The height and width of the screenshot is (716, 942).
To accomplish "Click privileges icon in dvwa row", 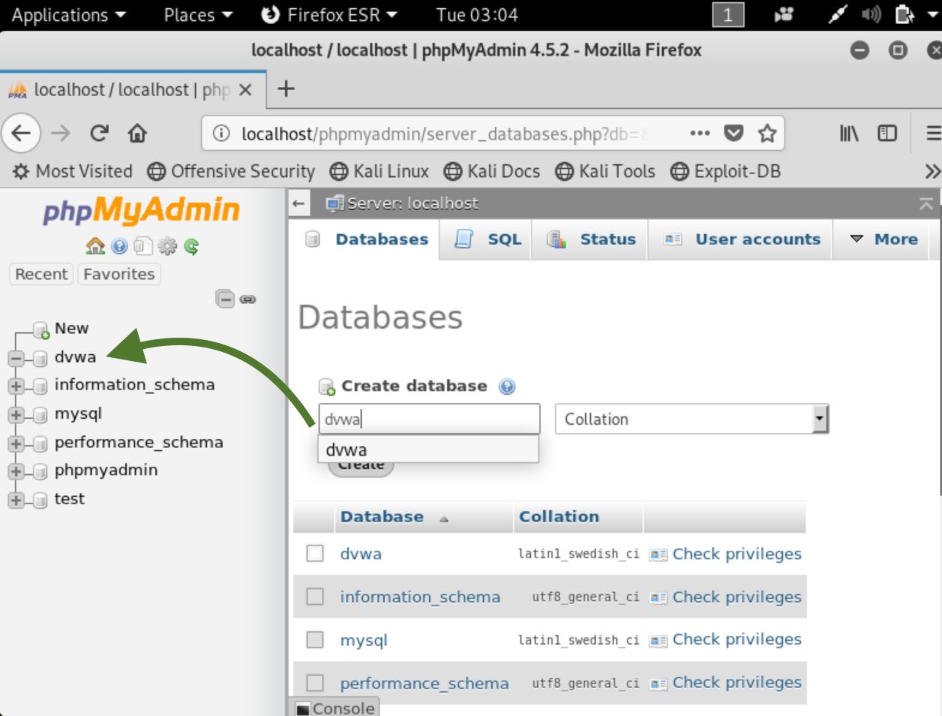I will coord(658,555).
